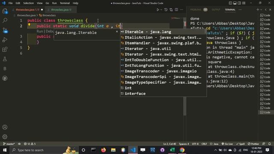Click the feedback icon in status bar
The height and width of the screenshot is (154, 274).
264,144
